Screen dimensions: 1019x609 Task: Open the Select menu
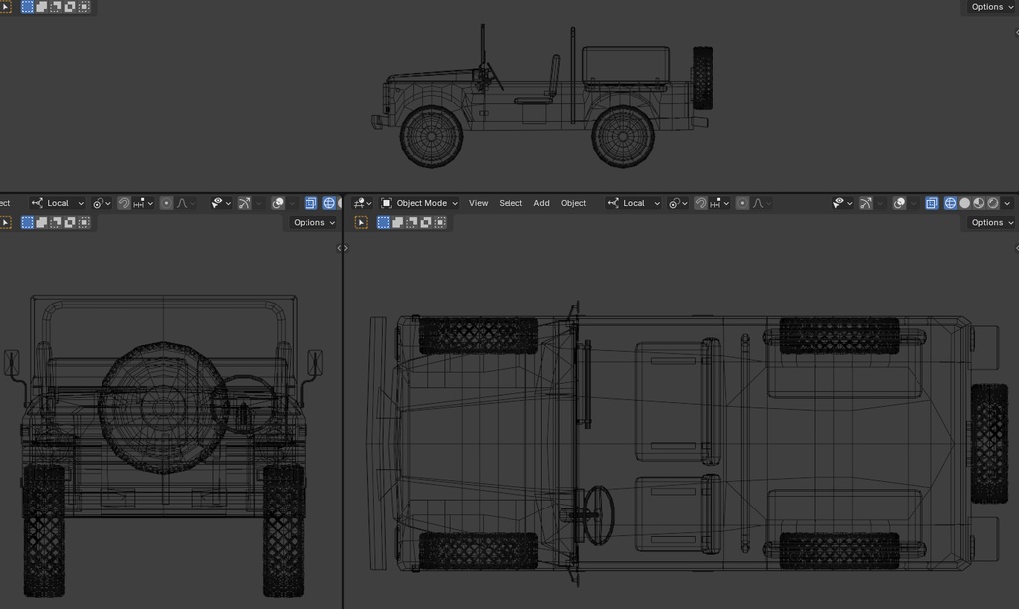pos(510,203)
